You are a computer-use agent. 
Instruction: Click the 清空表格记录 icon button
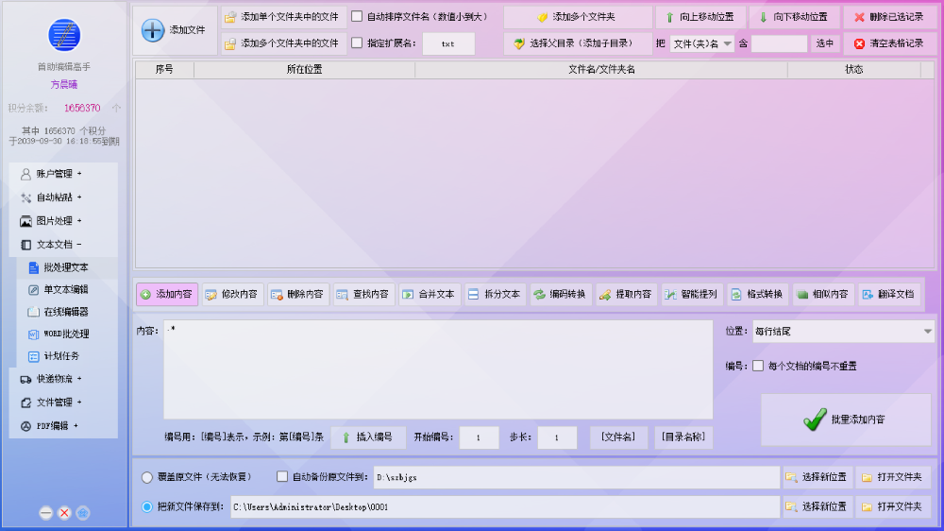[x=859, y=43]
